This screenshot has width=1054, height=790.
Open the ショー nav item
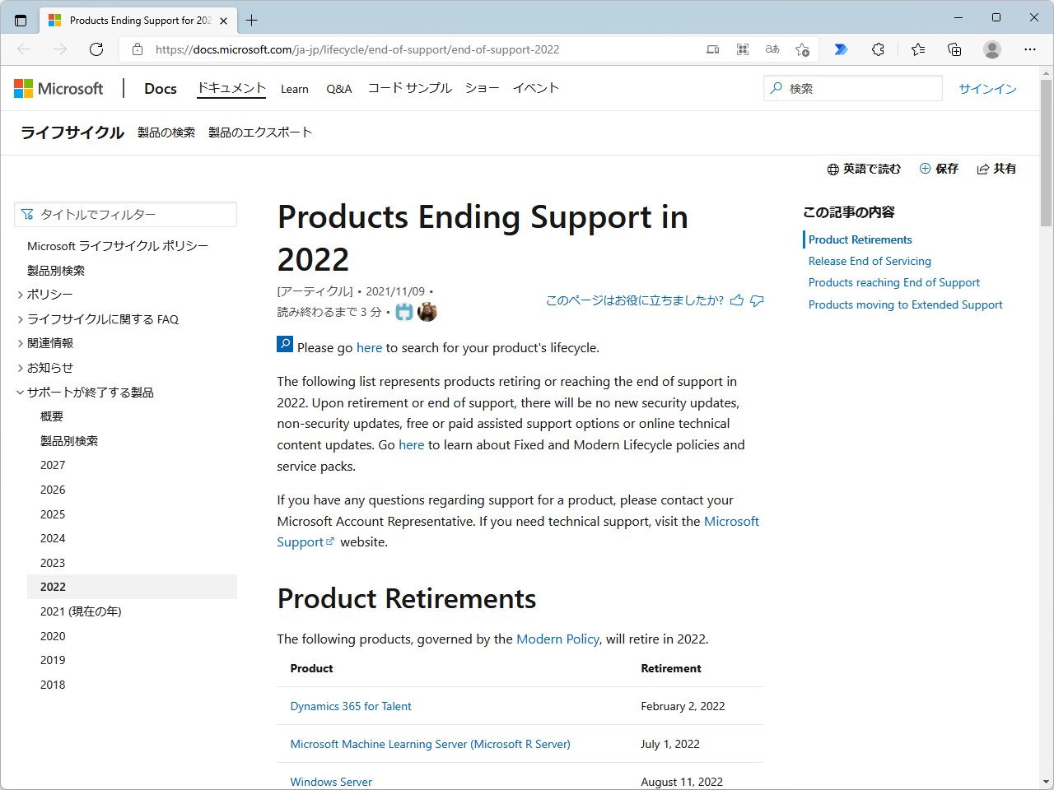482,88
